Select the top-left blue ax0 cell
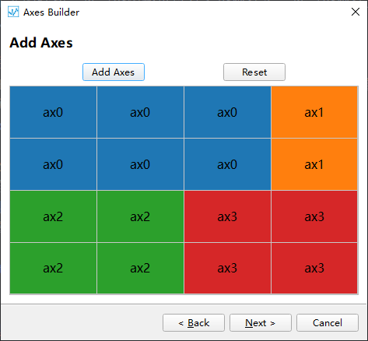This screenshot has width=368, height=341. [53, 112]
